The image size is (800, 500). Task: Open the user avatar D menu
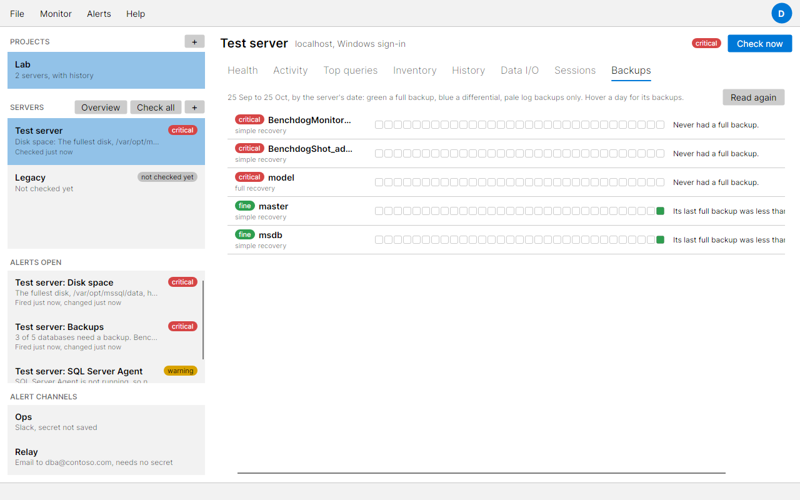click(x=781, y=13)
